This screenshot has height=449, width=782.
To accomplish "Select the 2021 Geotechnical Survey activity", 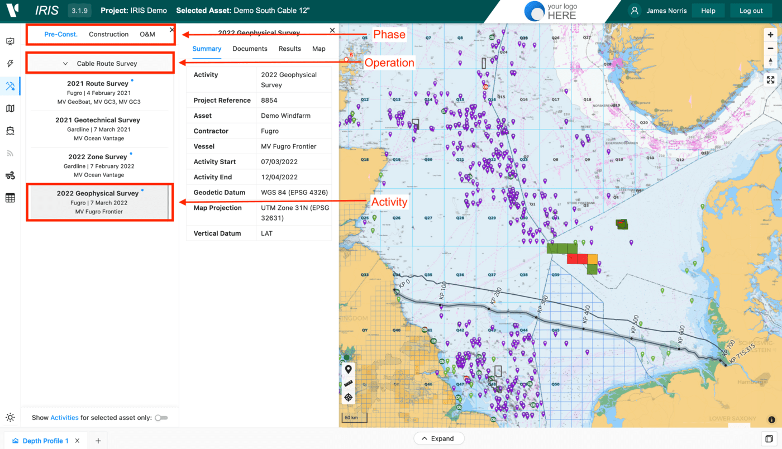I will (x=98, y=129).
